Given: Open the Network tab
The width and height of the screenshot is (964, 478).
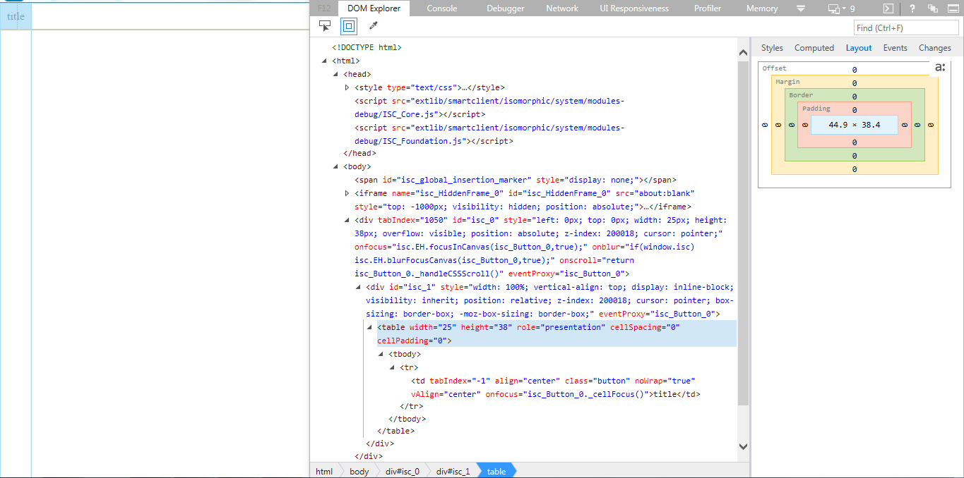Looking at the screenshot, I should [562, 8].
